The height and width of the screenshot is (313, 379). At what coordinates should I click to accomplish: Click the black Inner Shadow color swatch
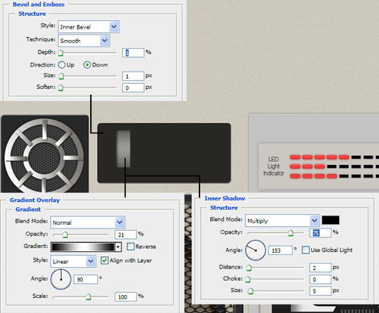(330, 221)
